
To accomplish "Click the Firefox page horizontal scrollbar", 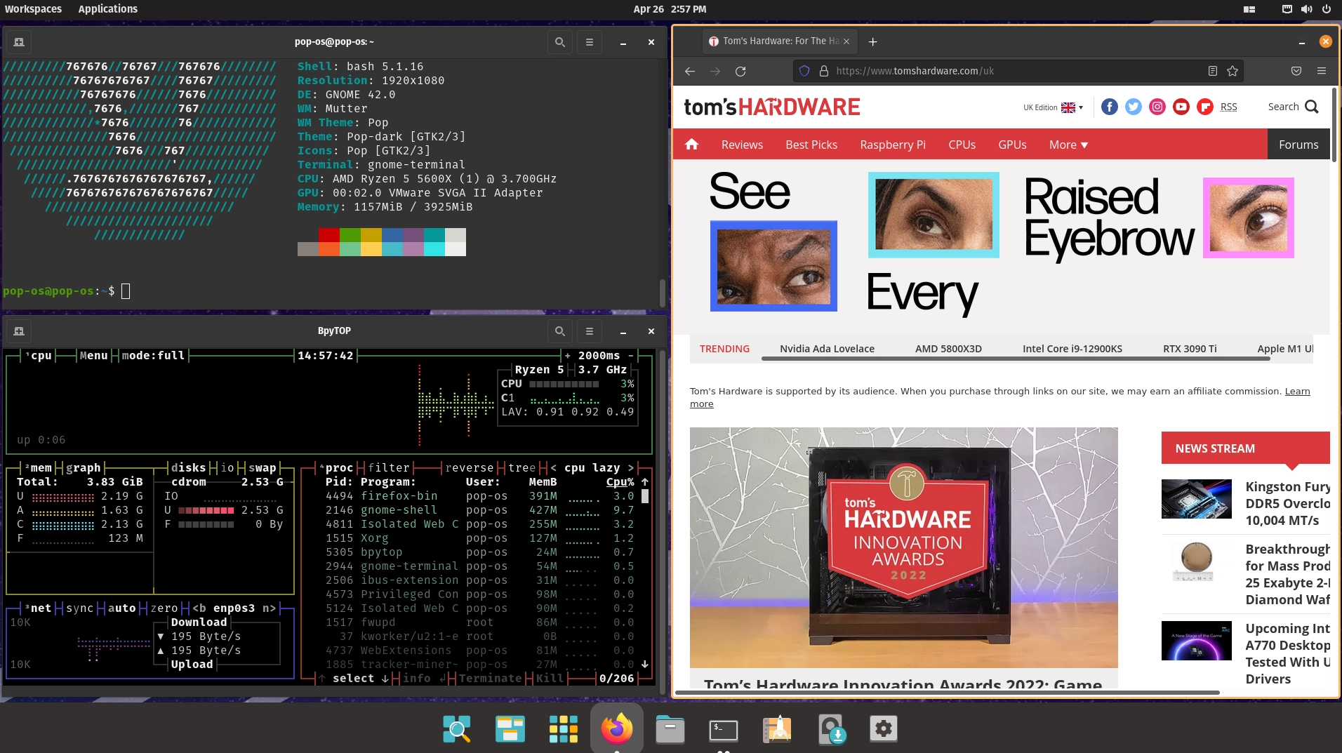I will pos(947,693).
